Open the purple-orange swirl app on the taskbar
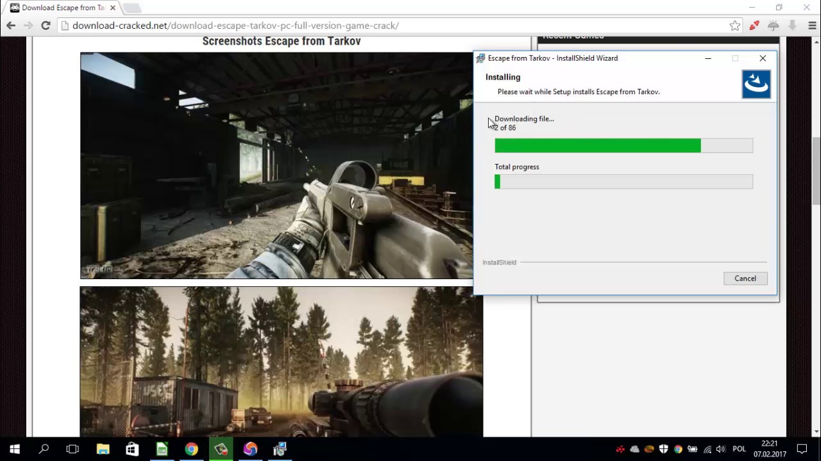Screen dimensions: 821x461 (x=250, y=449)
